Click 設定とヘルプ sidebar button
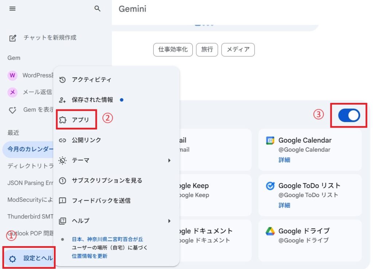 point(29,258)
